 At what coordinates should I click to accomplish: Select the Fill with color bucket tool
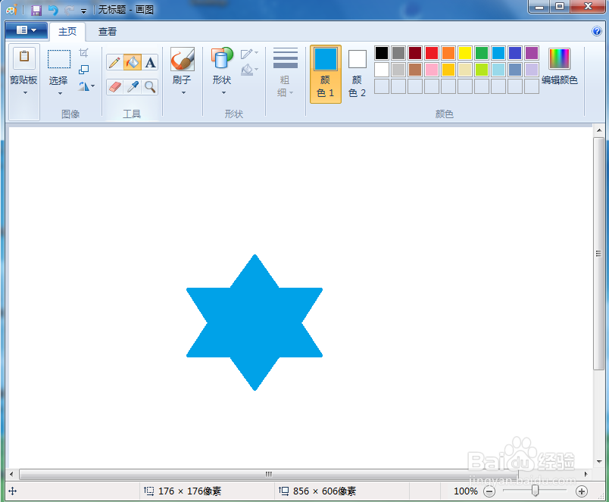click(x=133, y=62)
